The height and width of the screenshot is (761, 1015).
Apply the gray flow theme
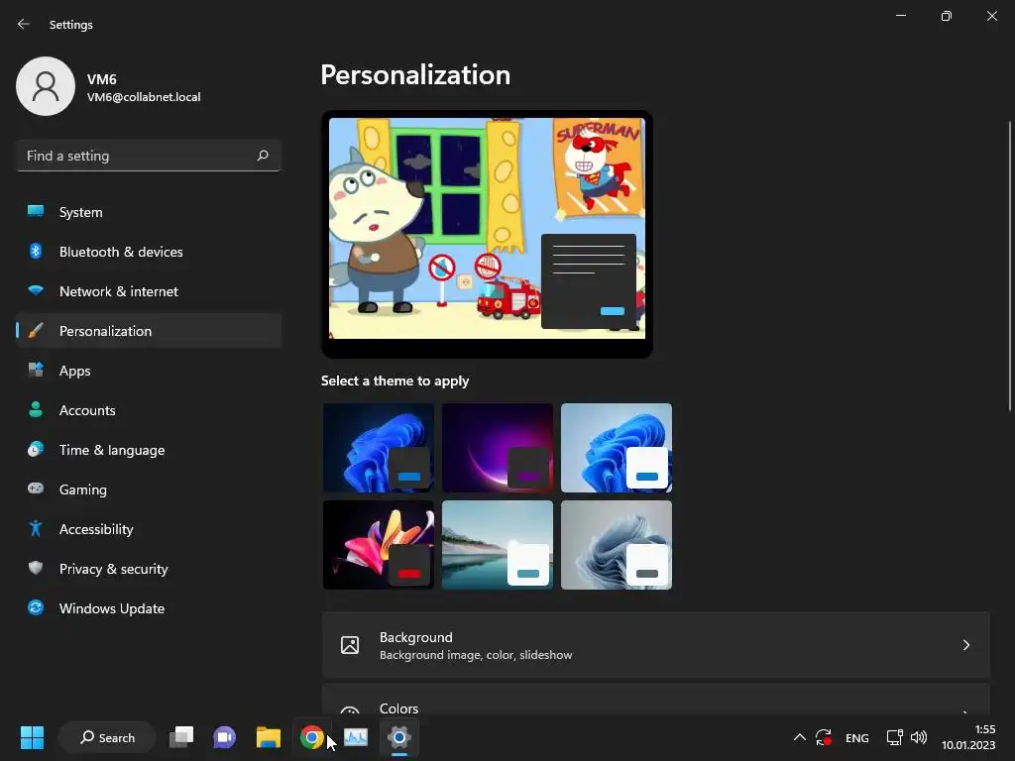tap(617, 545)
